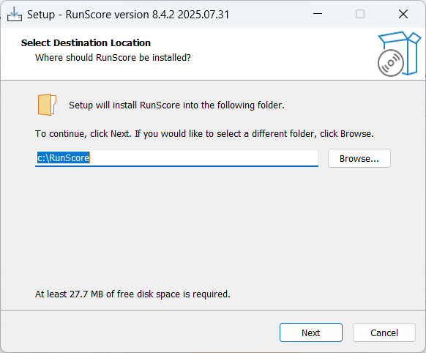Click the c:\RunScore destination path field
The height and width of the screenshot is (353, 426).
point(176,158)
